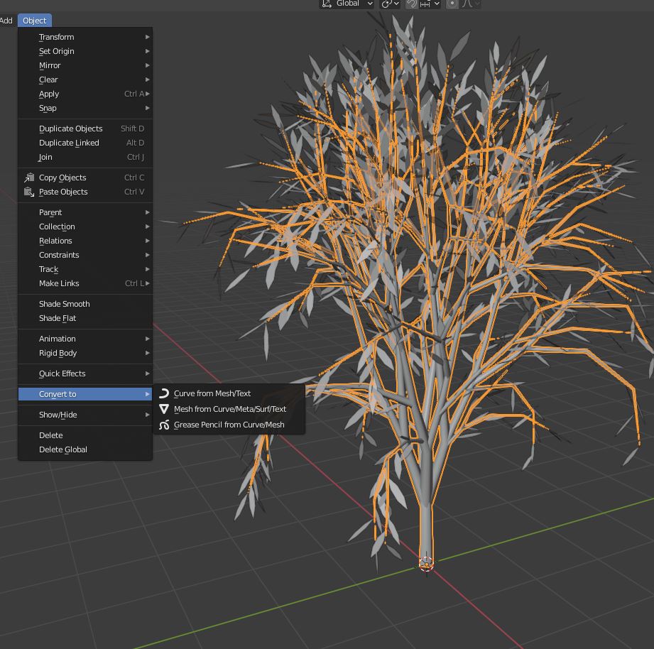Open the Global transform orientation dropdown
Viewport: 654px width, 649px height.
[x=347, y=4]
